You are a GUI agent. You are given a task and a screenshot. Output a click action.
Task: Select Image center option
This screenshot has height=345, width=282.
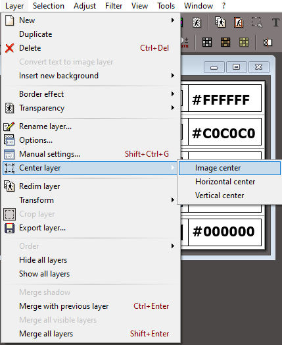click(x=229, y=168)
